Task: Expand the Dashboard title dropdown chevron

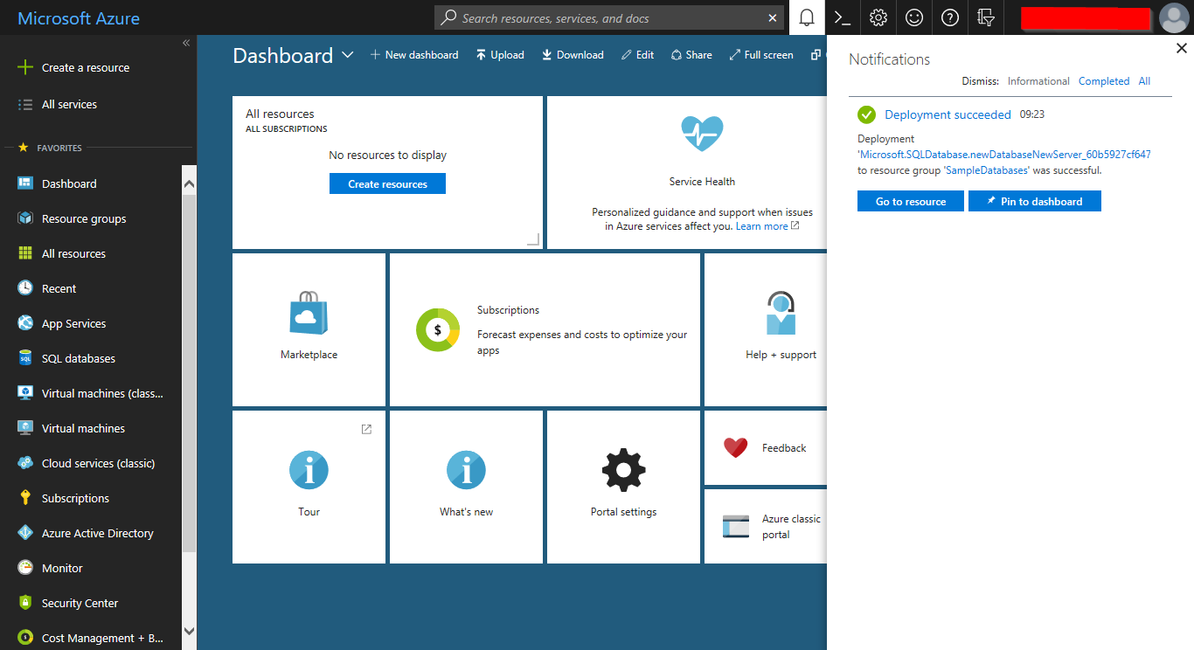Action: coord(347,55)
